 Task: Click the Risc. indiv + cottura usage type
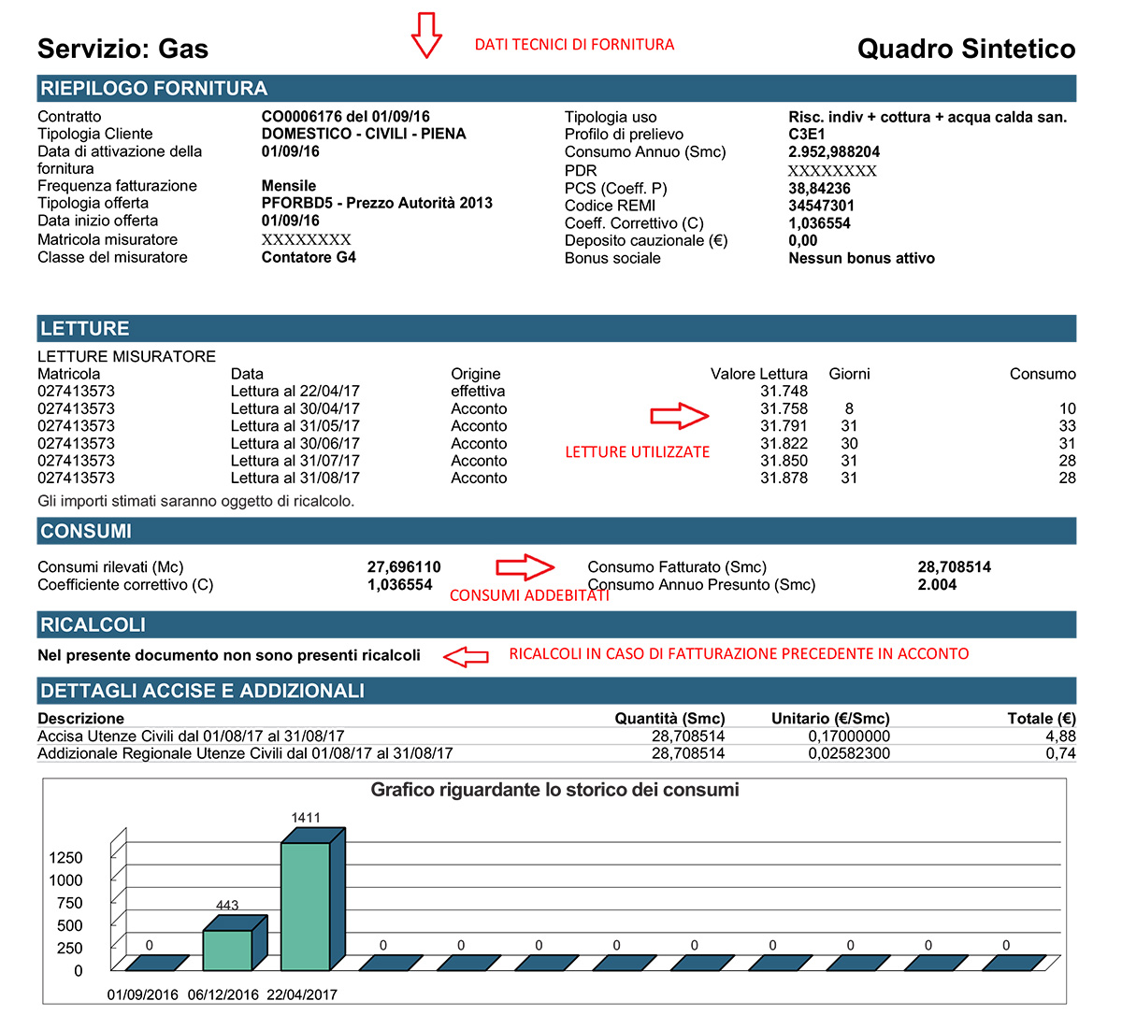pyautogui.click(x=928, y=117)
